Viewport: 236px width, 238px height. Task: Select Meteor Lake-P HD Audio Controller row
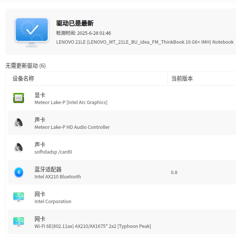click(122, 123)
